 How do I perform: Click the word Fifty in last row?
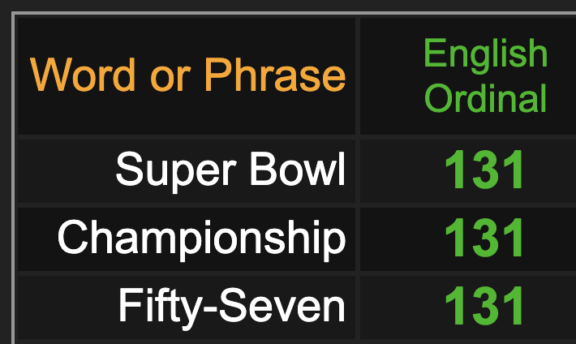pyautogui.click(x=161, y=308)
